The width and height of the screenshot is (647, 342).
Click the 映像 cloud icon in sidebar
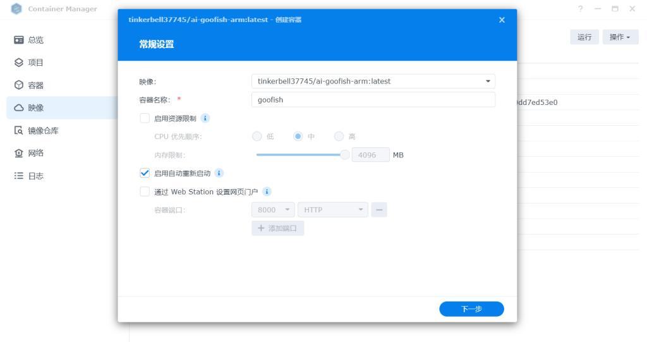point(19,108)
